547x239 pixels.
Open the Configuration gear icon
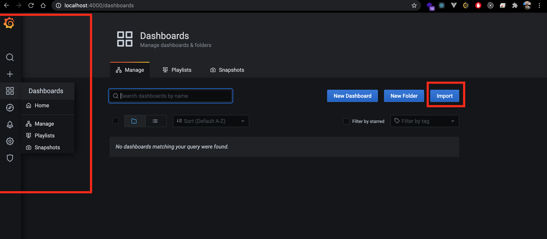pyautogui.click(x=10, y=141)
